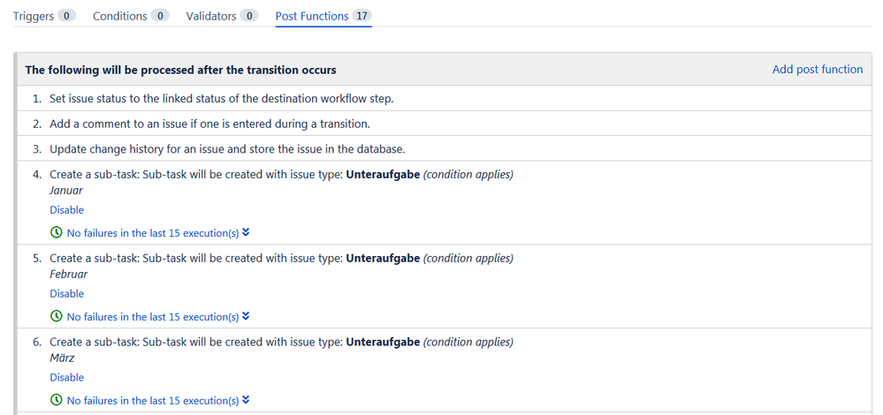This screenshot has width=883, height=415.
Task: Select post function 1 Set issue status text
Action: (x=221, y=98)
